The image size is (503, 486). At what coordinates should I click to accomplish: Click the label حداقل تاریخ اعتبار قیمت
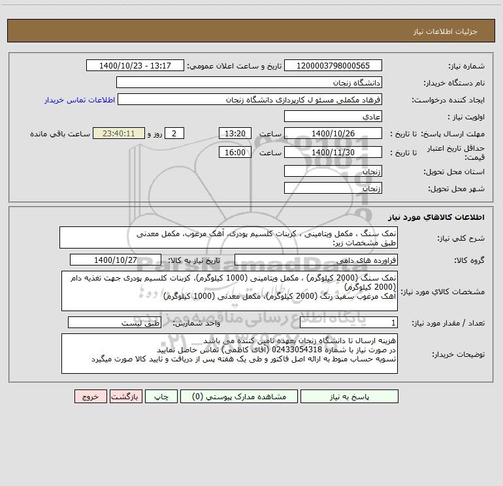pyautogui.click(x=456, y=153)
